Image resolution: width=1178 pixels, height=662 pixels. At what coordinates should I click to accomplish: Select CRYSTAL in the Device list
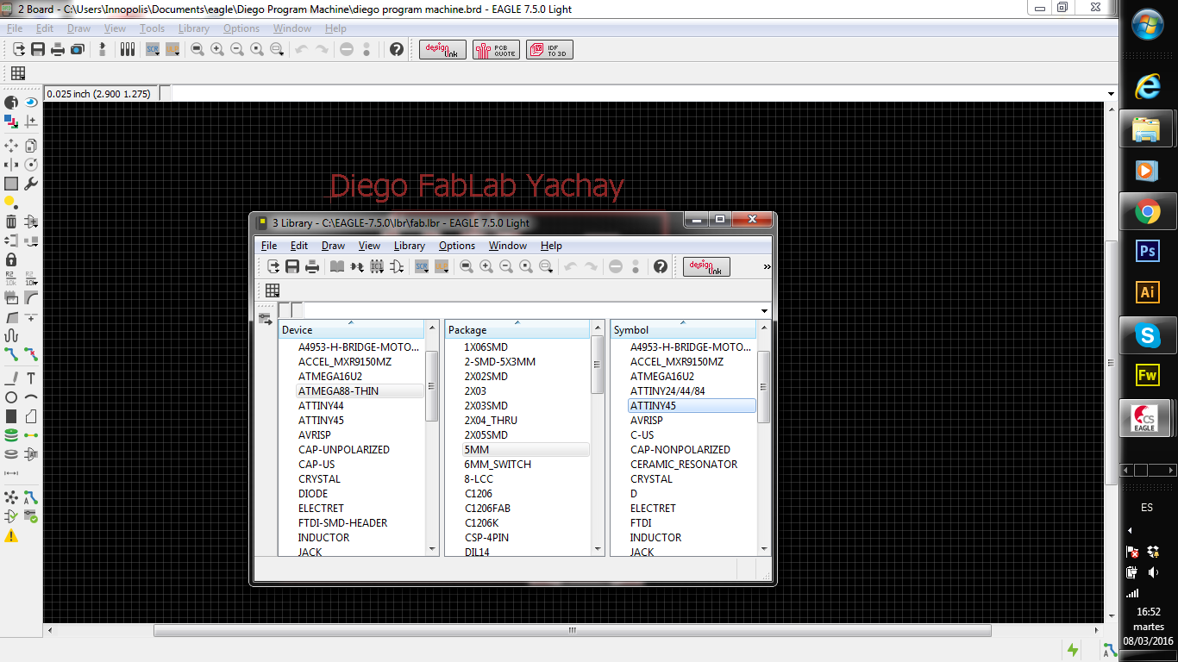pos(319,479)
